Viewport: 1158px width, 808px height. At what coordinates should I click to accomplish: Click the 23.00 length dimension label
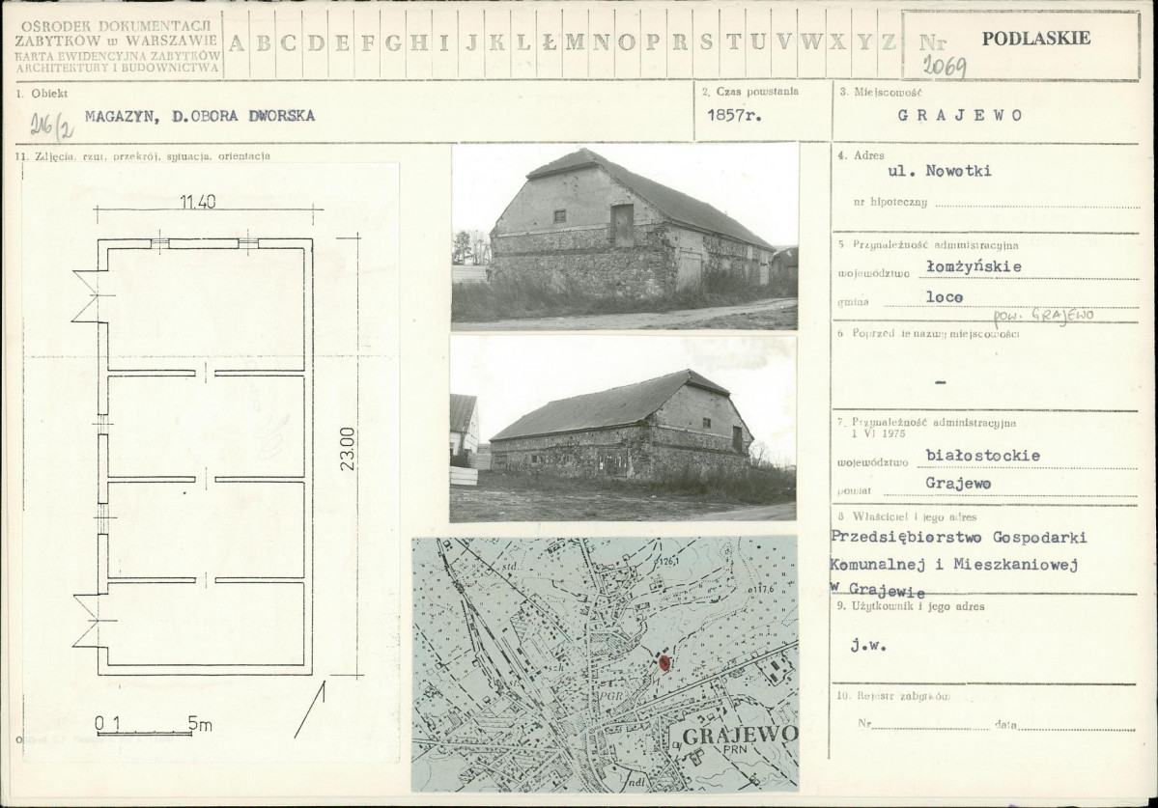pyautogui.click(x=347, y=449)
